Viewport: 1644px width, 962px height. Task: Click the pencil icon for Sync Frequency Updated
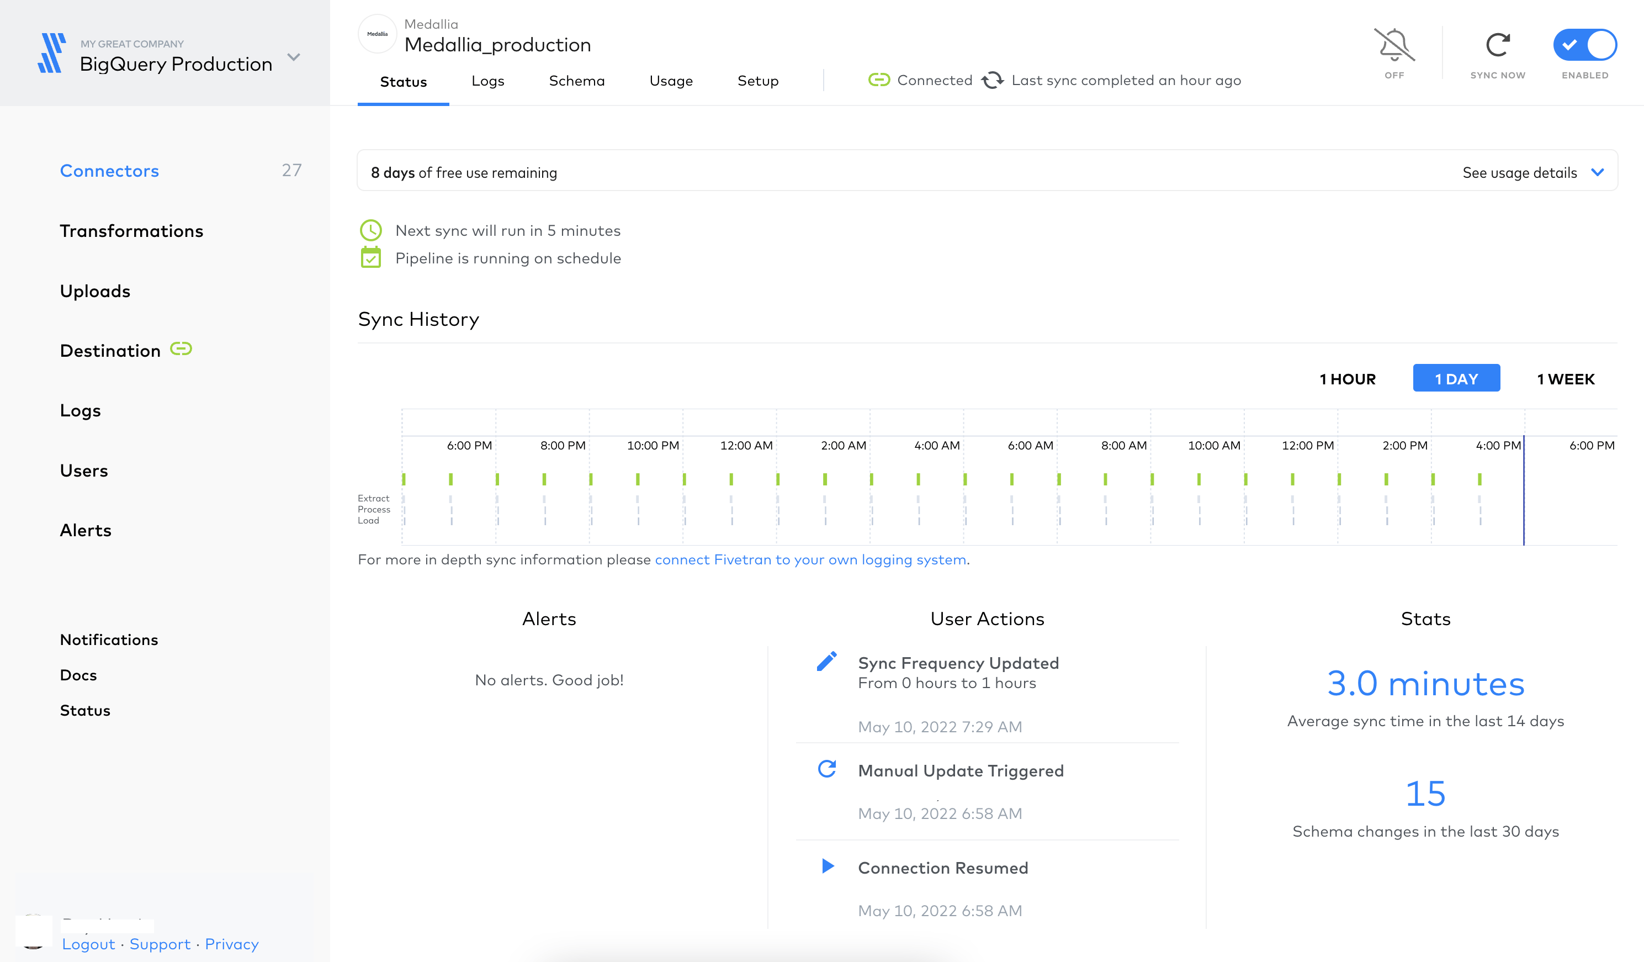[826, 661]
